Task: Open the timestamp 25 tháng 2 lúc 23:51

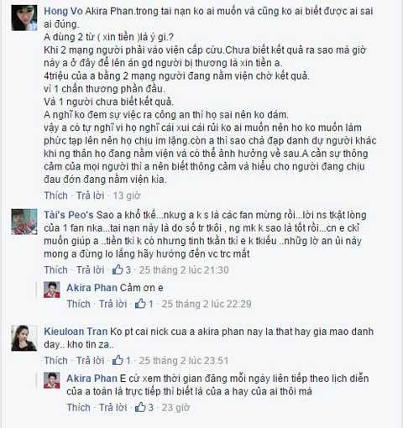Action: [184, 360]
